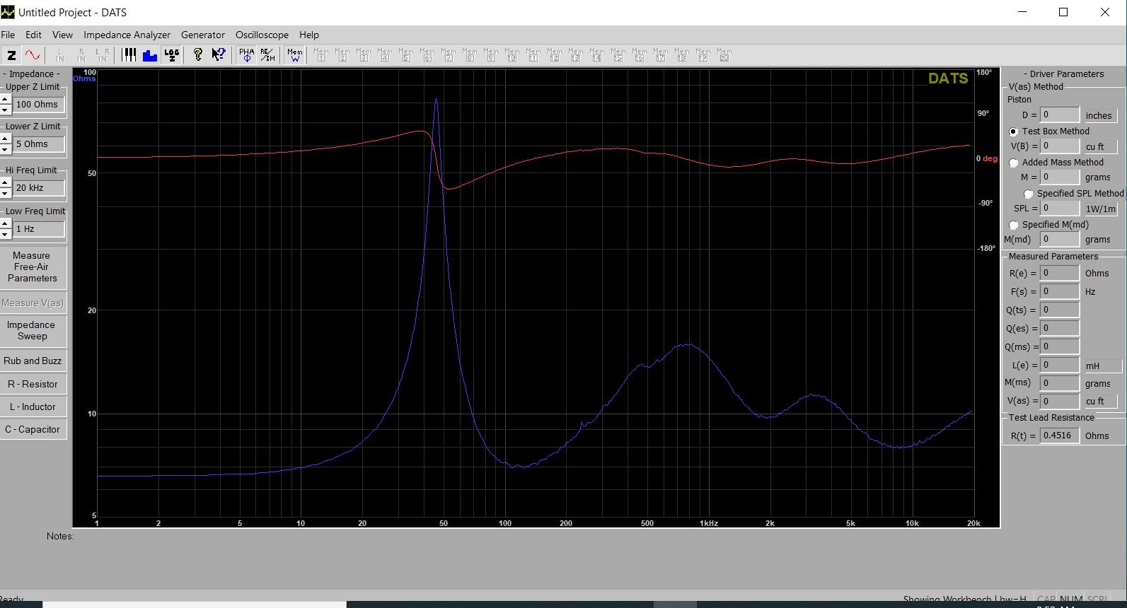Image resolution: width=1127 pixels, height=608 pixels.
Task: Click the Mem W memory write icon
Action: pos(295,55)
